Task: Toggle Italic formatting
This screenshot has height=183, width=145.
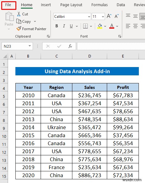Action: tap(64, 26)
